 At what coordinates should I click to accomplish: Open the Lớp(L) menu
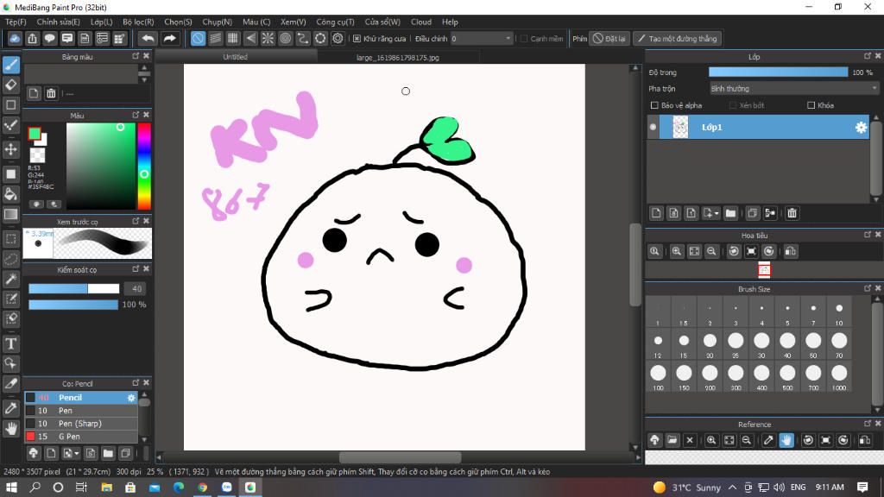102,22
